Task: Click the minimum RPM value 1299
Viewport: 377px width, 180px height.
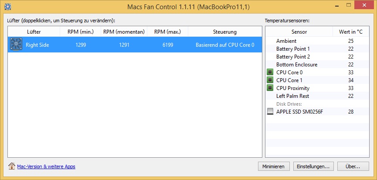Action: pyautogui.click(x=81, y=45)
